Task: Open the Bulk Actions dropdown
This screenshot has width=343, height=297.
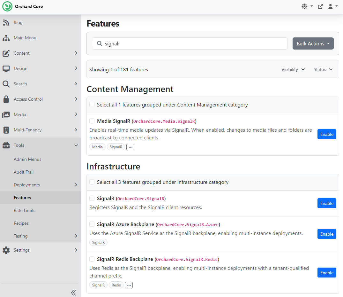Action: tap(313, 43)
